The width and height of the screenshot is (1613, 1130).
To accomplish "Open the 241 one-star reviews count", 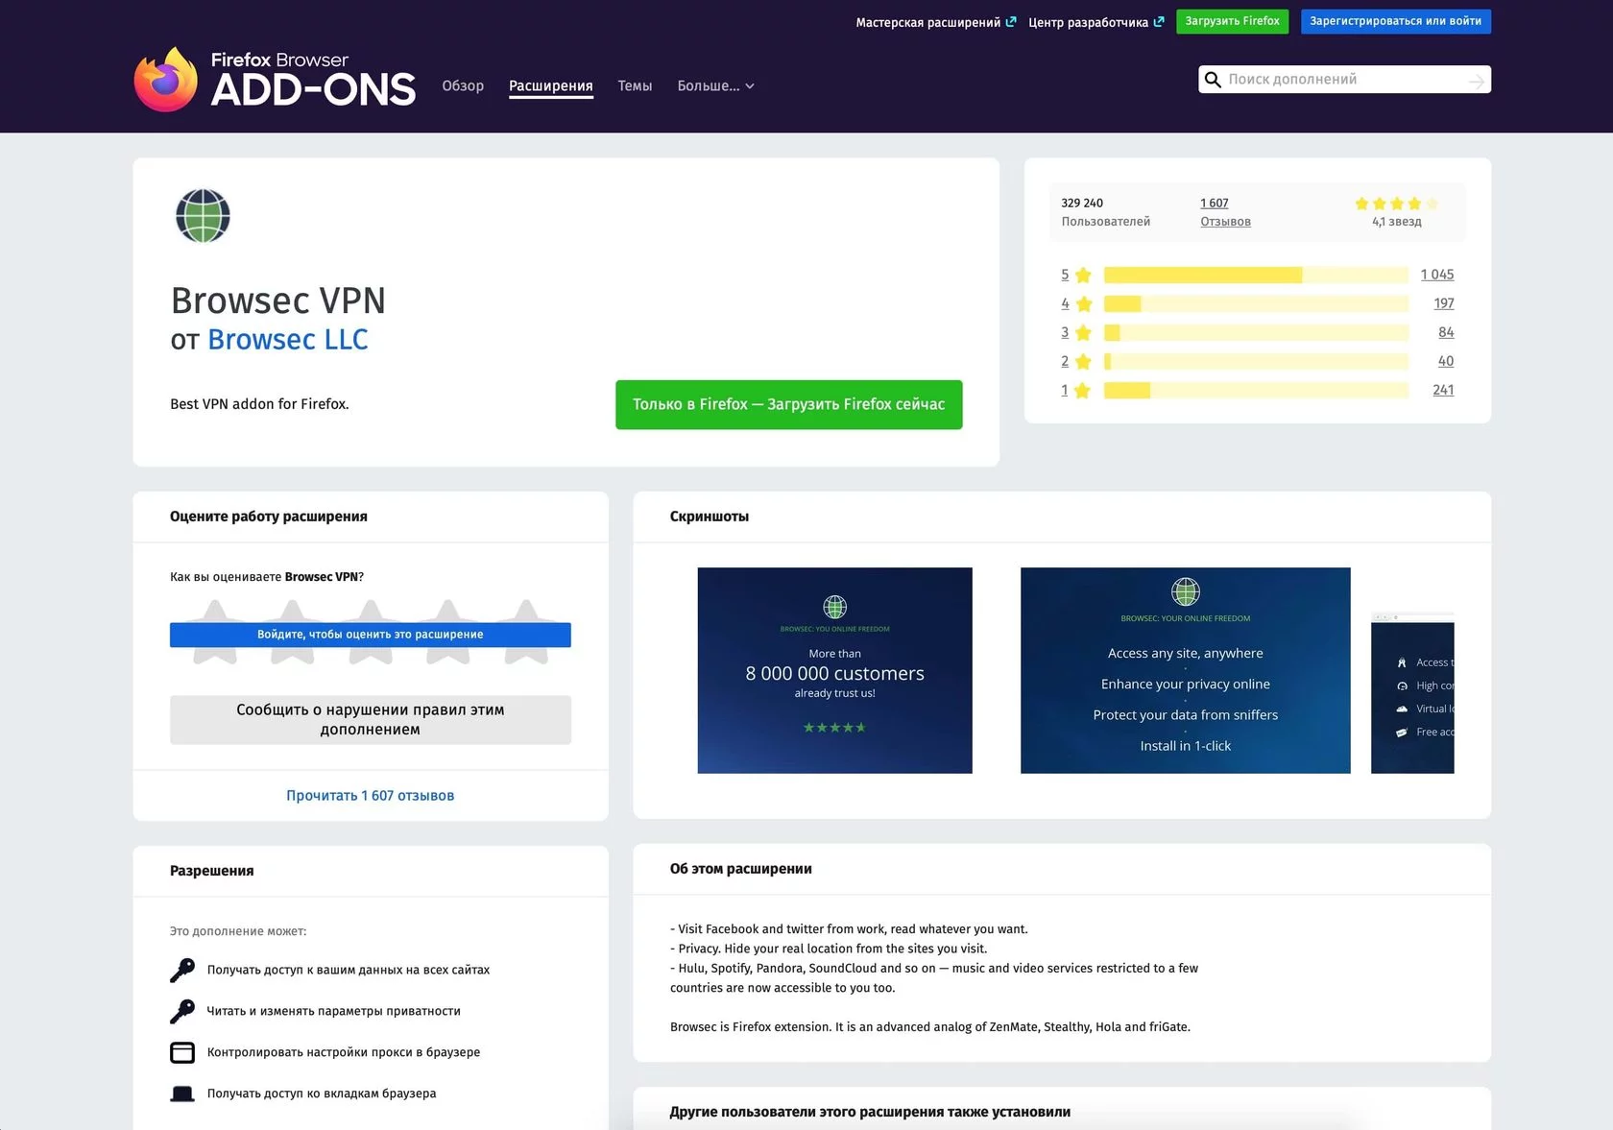I will click(x=1443, y=390).
